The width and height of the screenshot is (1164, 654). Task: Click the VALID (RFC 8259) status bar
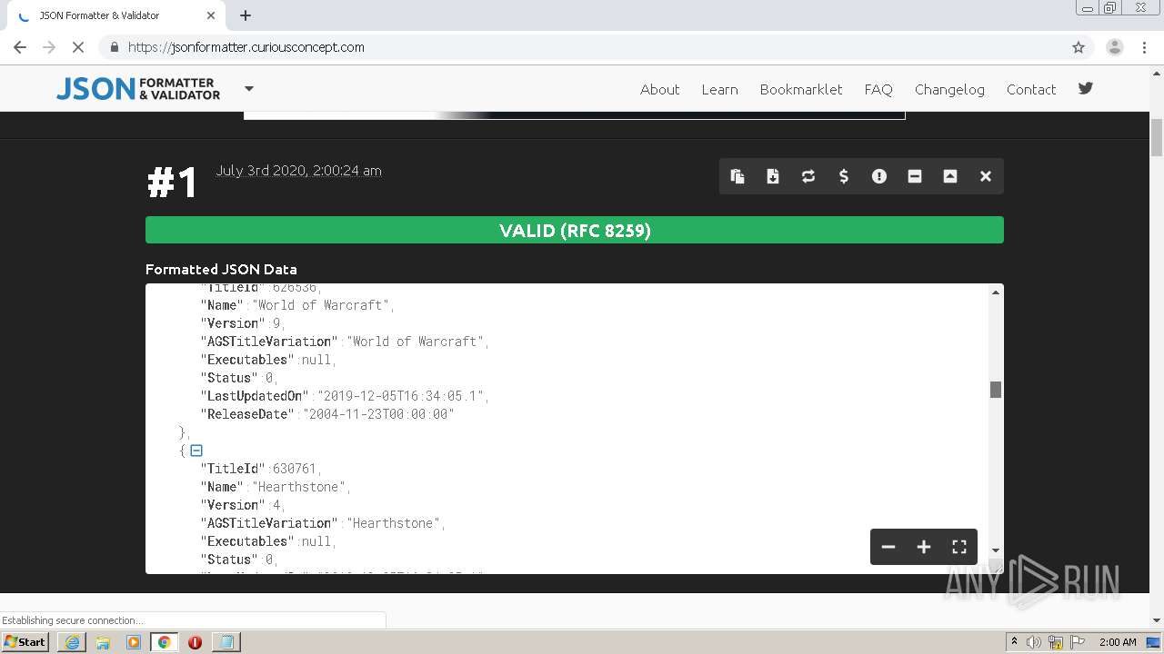tap(575, 230)
